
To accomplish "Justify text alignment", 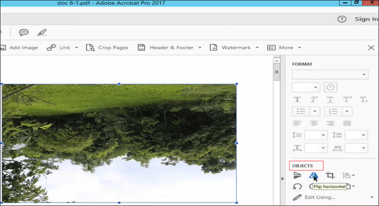I will (347, 123).
